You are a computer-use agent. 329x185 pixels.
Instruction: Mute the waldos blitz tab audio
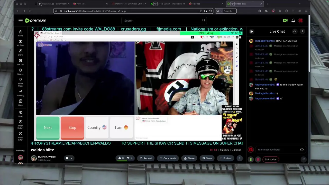232,4
